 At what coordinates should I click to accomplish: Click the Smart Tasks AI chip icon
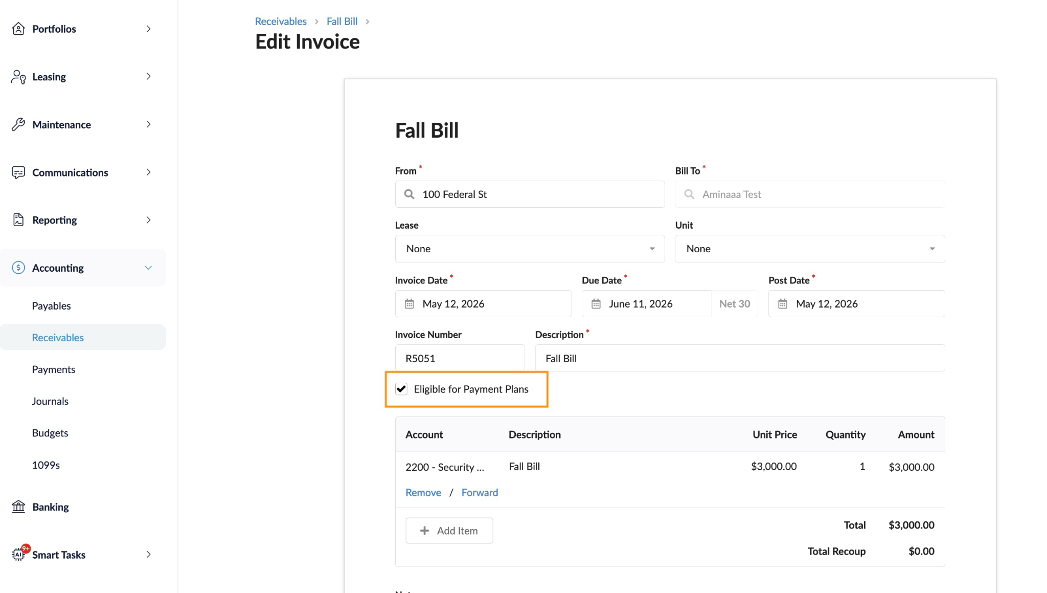(x=18, y=554)
